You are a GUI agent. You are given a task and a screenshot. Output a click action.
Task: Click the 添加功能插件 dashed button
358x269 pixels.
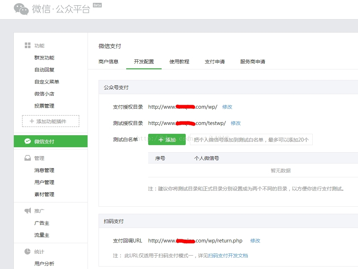point(51,121)
